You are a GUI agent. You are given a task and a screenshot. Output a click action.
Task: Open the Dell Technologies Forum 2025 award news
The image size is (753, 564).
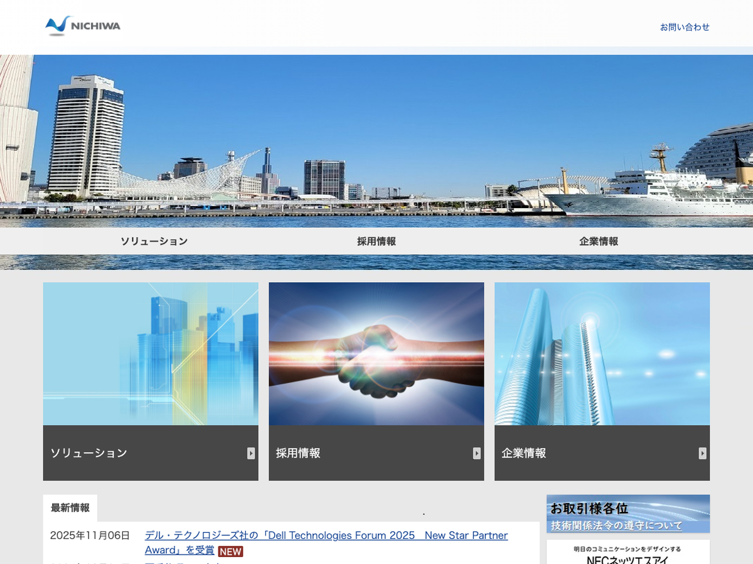click(x=326, y=536)
